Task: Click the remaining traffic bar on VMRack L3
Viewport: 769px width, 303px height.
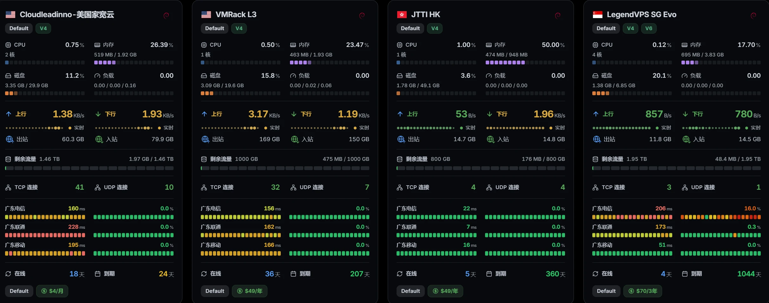Action: click(285, 168)
